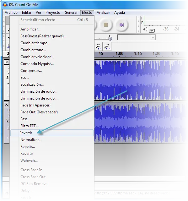The image size is (188, 201).
Task: Click the upper track waveform area
Action: tap(140, 80)
